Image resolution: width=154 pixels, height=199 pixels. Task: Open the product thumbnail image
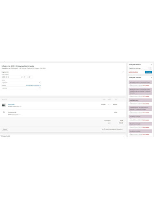(4, 105)
